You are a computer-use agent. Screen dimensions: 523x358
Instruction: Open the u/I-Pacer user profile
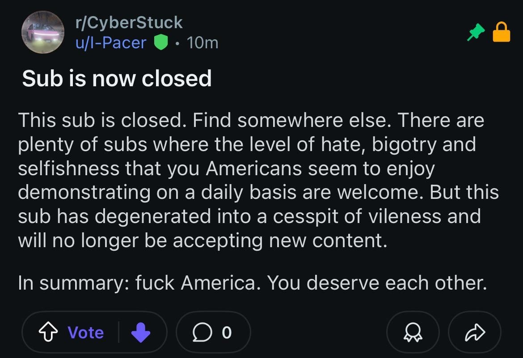tap(111, 42)
